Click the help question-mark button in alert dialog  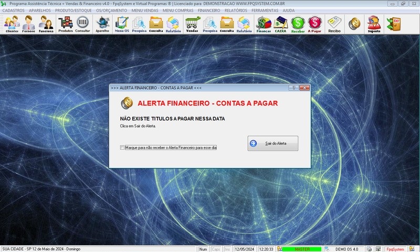point(293,88)
